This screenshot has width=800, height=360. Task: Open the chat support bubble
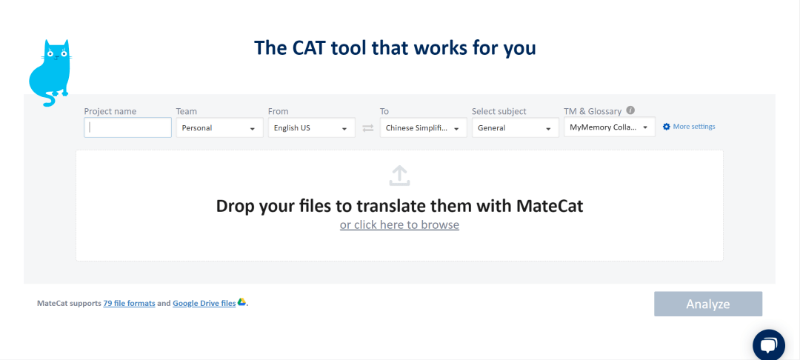pyautogui.click(x=768, y=345)
